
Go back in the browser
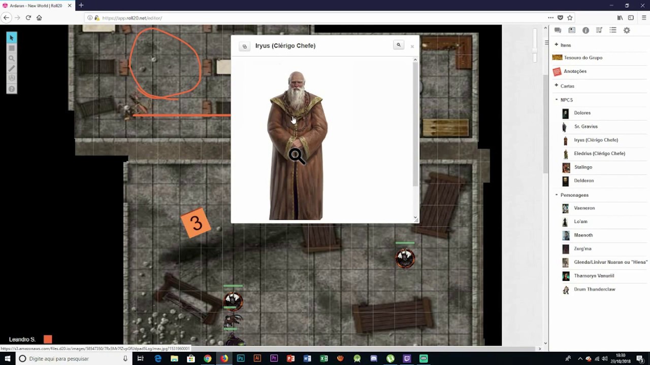click(x=6, y=18)
